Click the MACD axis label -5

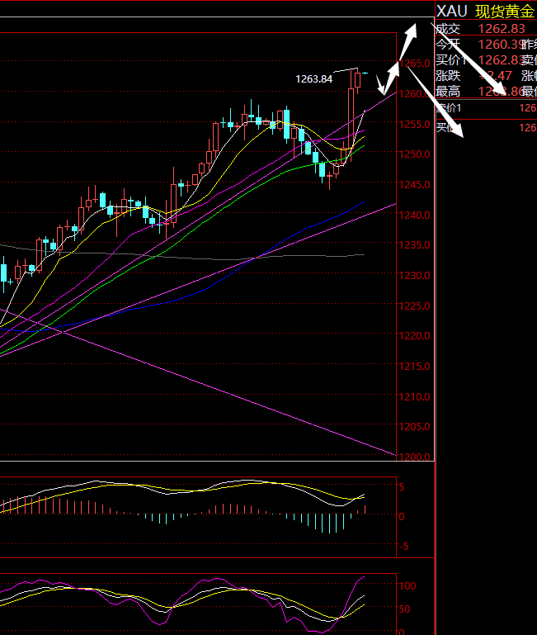coord(403,547)
